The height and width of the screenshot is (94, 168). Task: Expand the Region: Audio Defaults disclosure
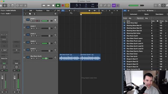pos(0,10)
